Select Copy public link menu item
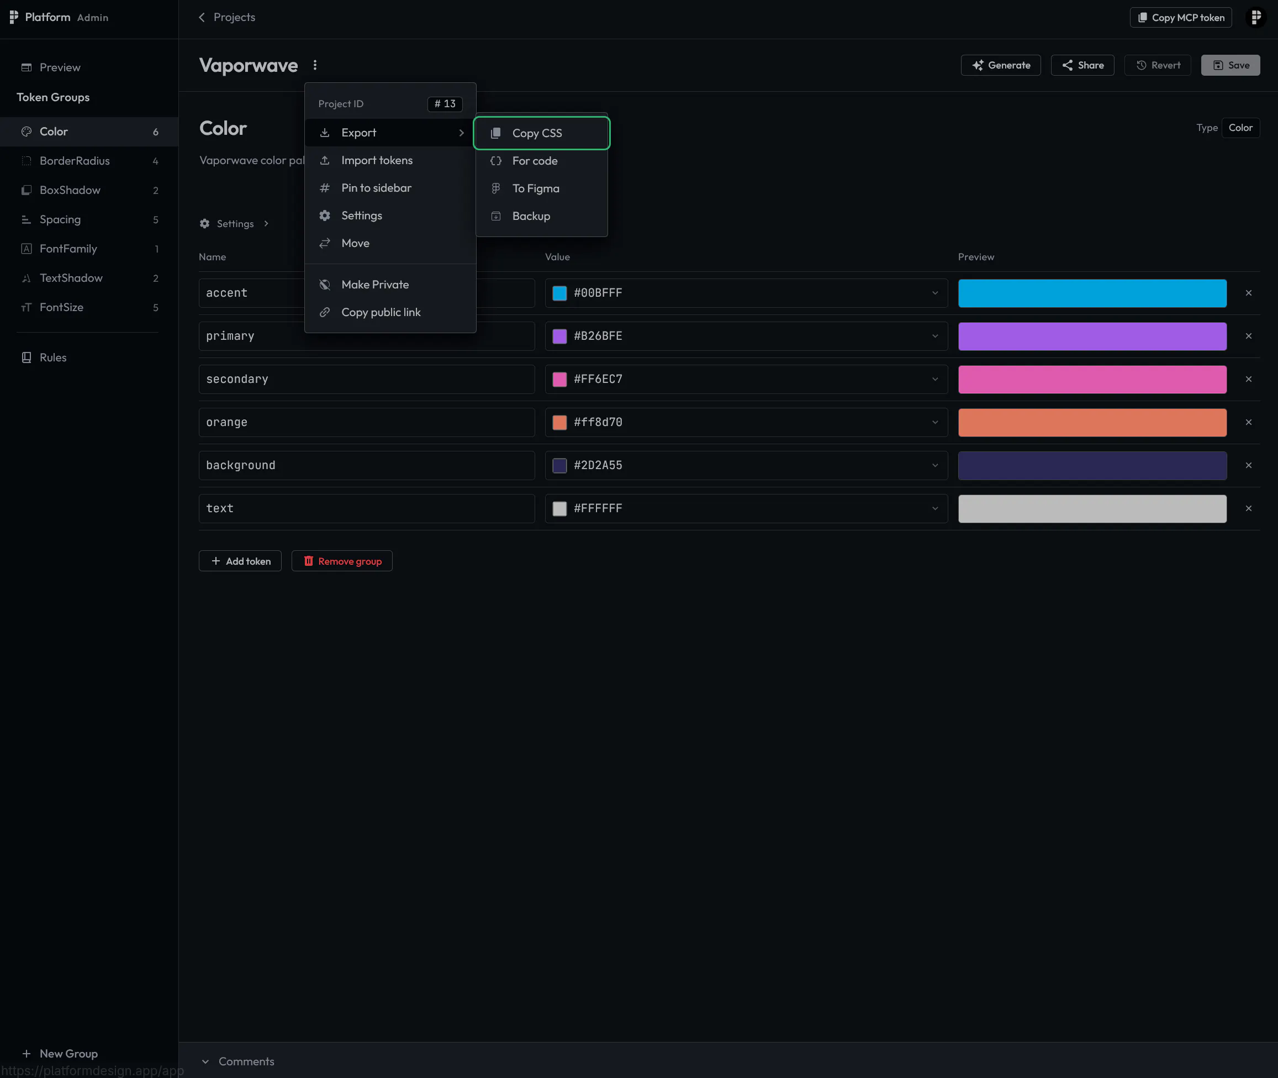1278x1078 pixels. [390, 312]
